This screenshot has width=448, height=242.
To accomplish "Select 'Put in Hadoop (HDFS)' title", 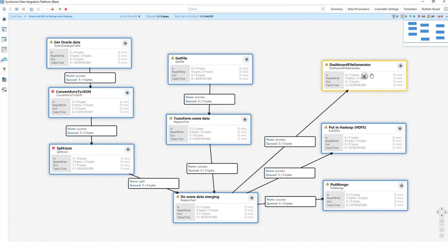I will [347, 127].
